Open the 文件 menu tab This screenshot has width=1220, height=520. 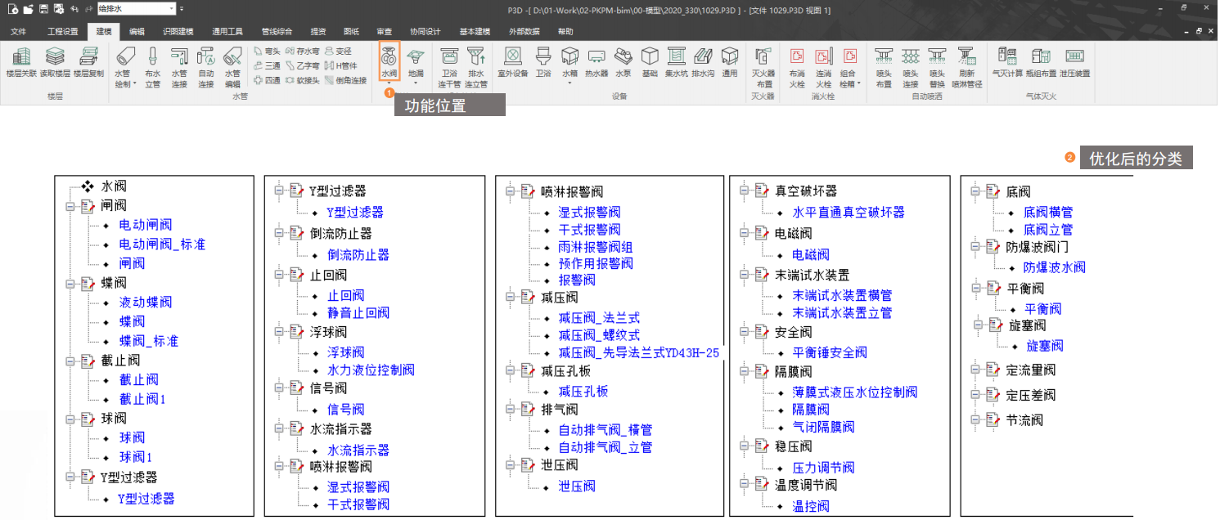click(18, 32)
